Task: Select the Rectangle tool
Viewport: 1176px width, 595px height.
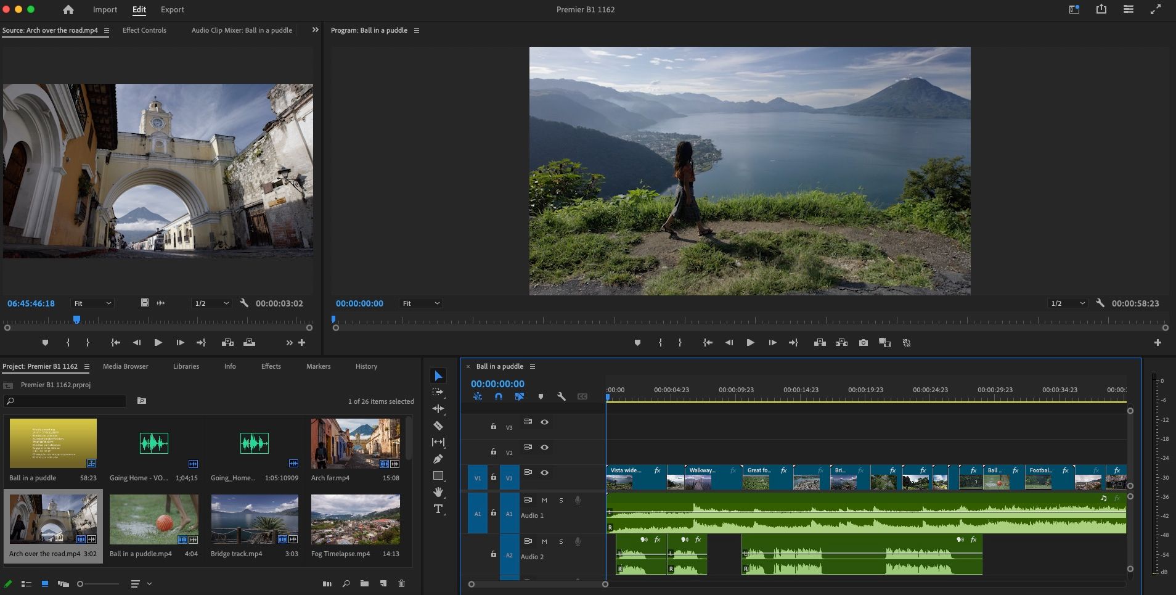Action: (x=438, y=475)
